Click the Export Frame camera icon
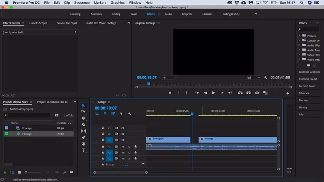 pyautogui.click(x=257, y=93)
